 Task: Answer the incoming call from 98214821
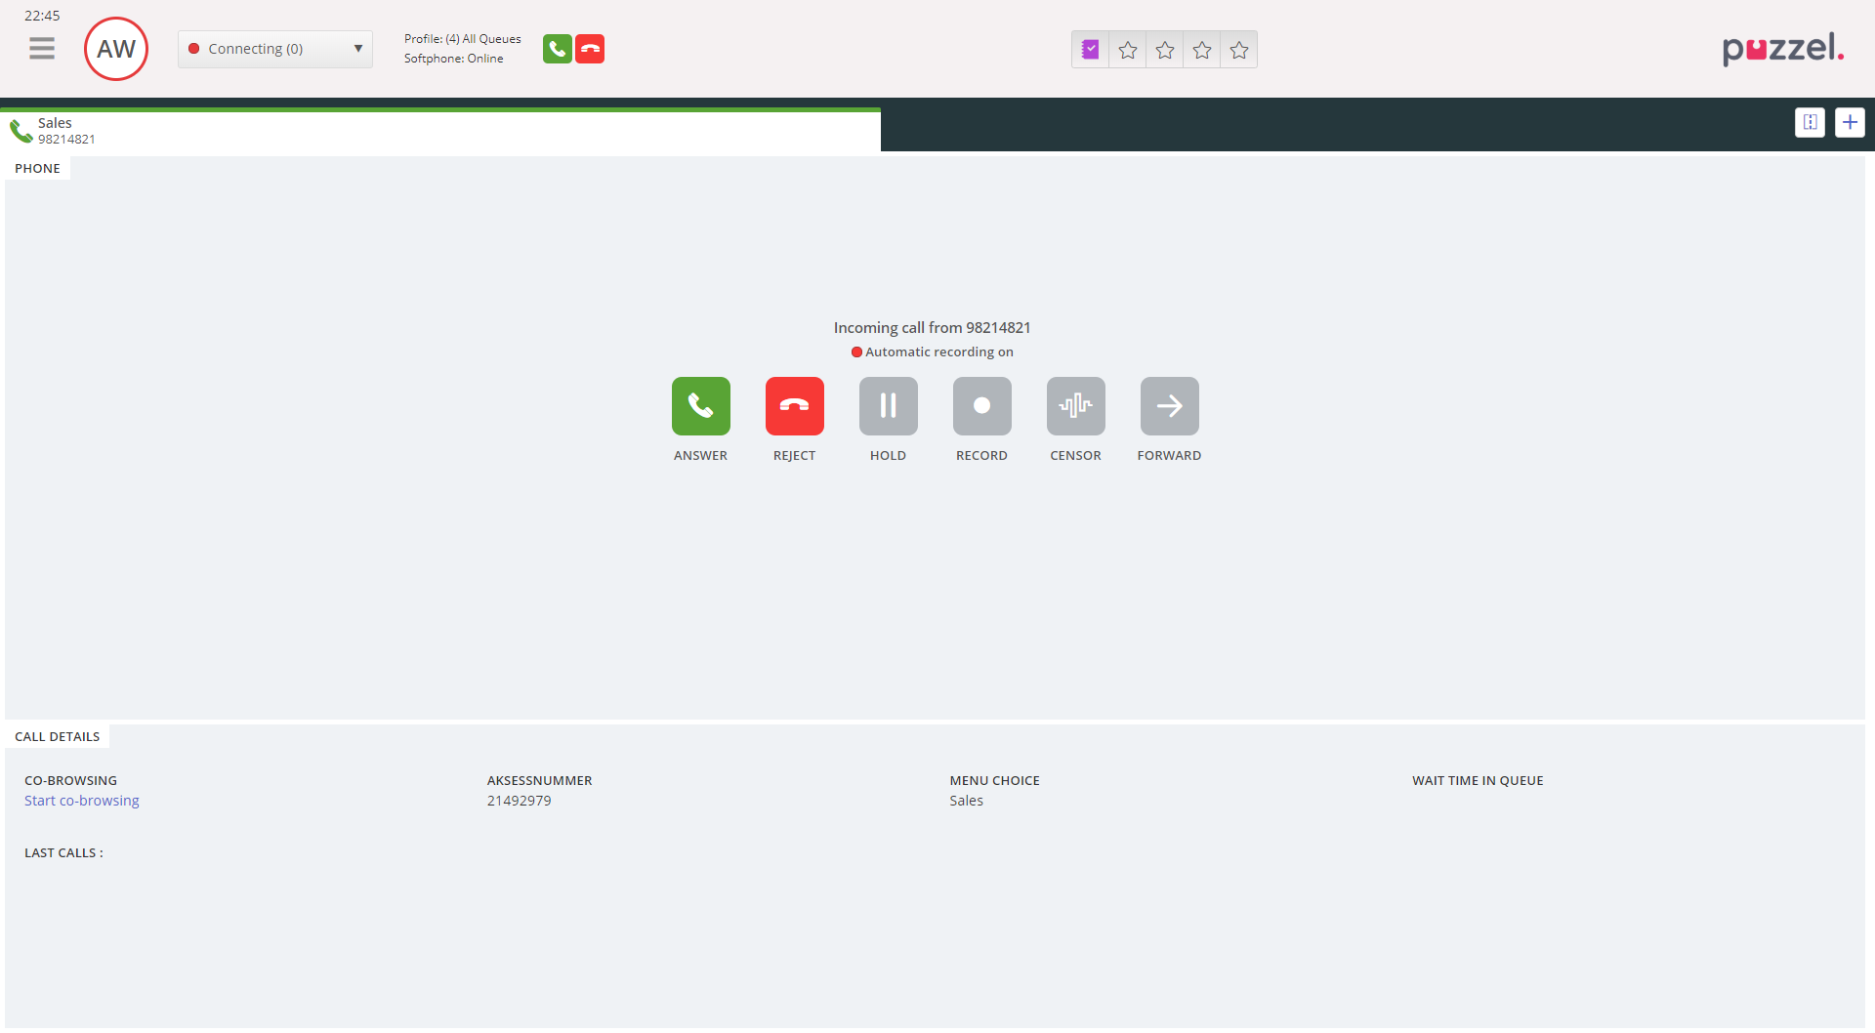(x=700, y=406)
